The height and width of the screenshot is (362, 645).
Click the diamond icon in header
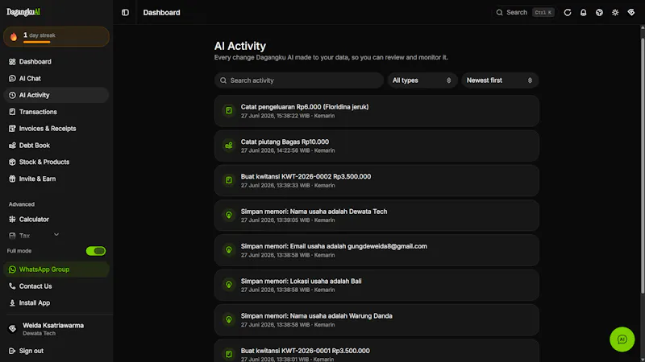631,13
